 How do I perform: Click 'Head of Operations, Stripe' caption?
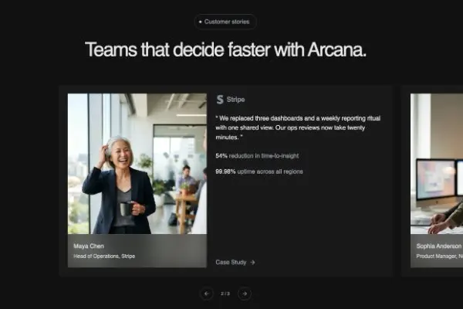[104, 256]
